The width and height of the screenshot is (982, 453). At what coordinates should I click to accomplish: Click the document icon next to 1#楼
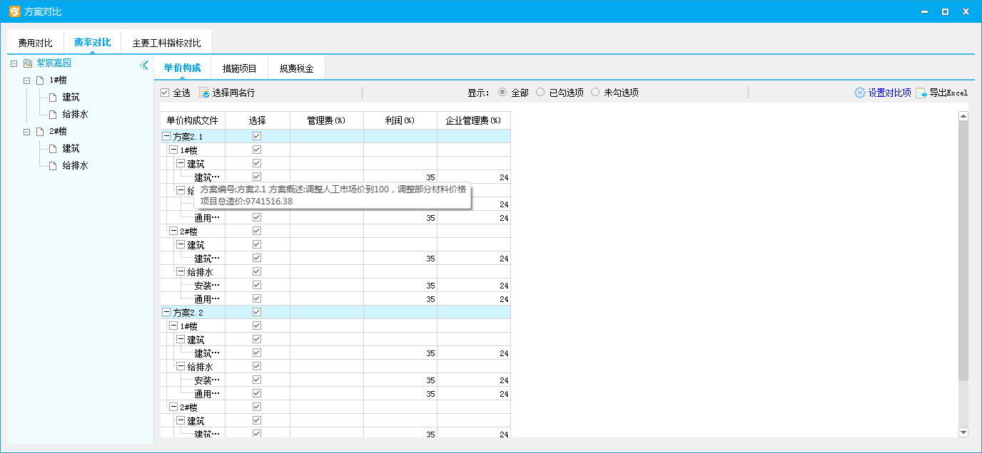pyautogui.click(x=40, y=80)
